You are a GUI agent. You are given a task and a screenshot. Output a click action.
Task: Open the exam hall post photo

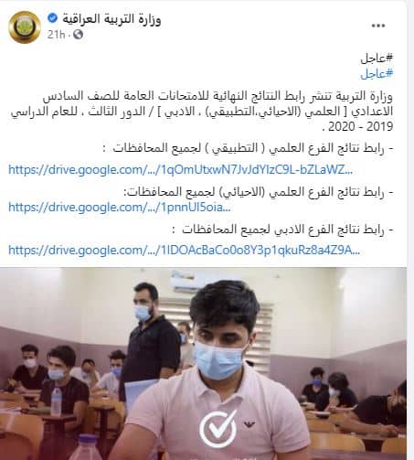203,364
